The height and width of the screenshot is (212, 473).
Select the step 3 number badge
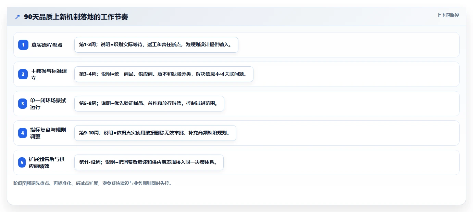tap(23, 104)
